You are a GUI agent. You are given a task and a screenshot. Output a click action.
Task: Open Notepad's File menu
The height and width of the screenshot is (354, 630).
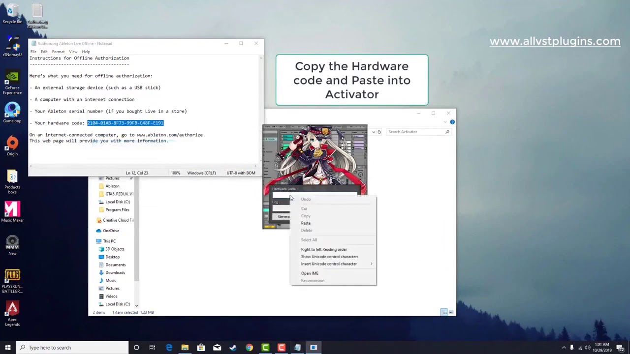coord(33,52)
